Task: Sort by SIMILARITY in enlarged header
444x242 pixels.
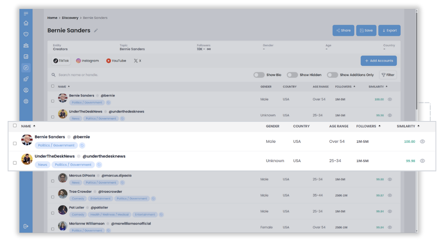Action: [x=408, y=126]
